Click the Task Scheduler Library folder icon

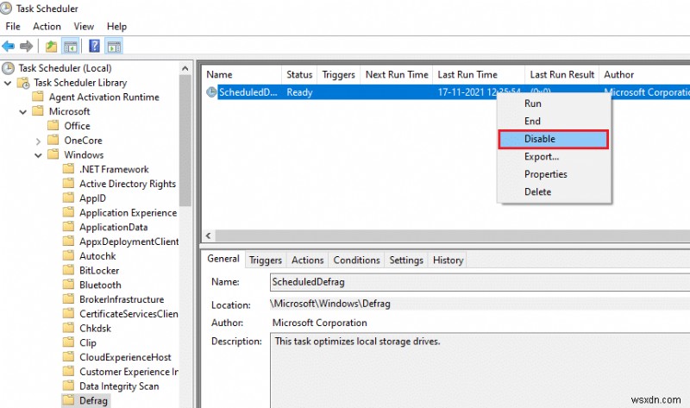(23, 83)
